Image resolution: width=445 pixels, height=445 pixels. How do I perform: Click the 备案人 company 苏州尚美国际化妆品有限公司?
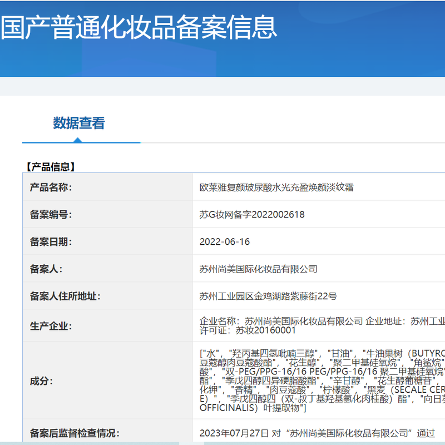[x=259, y=269]
